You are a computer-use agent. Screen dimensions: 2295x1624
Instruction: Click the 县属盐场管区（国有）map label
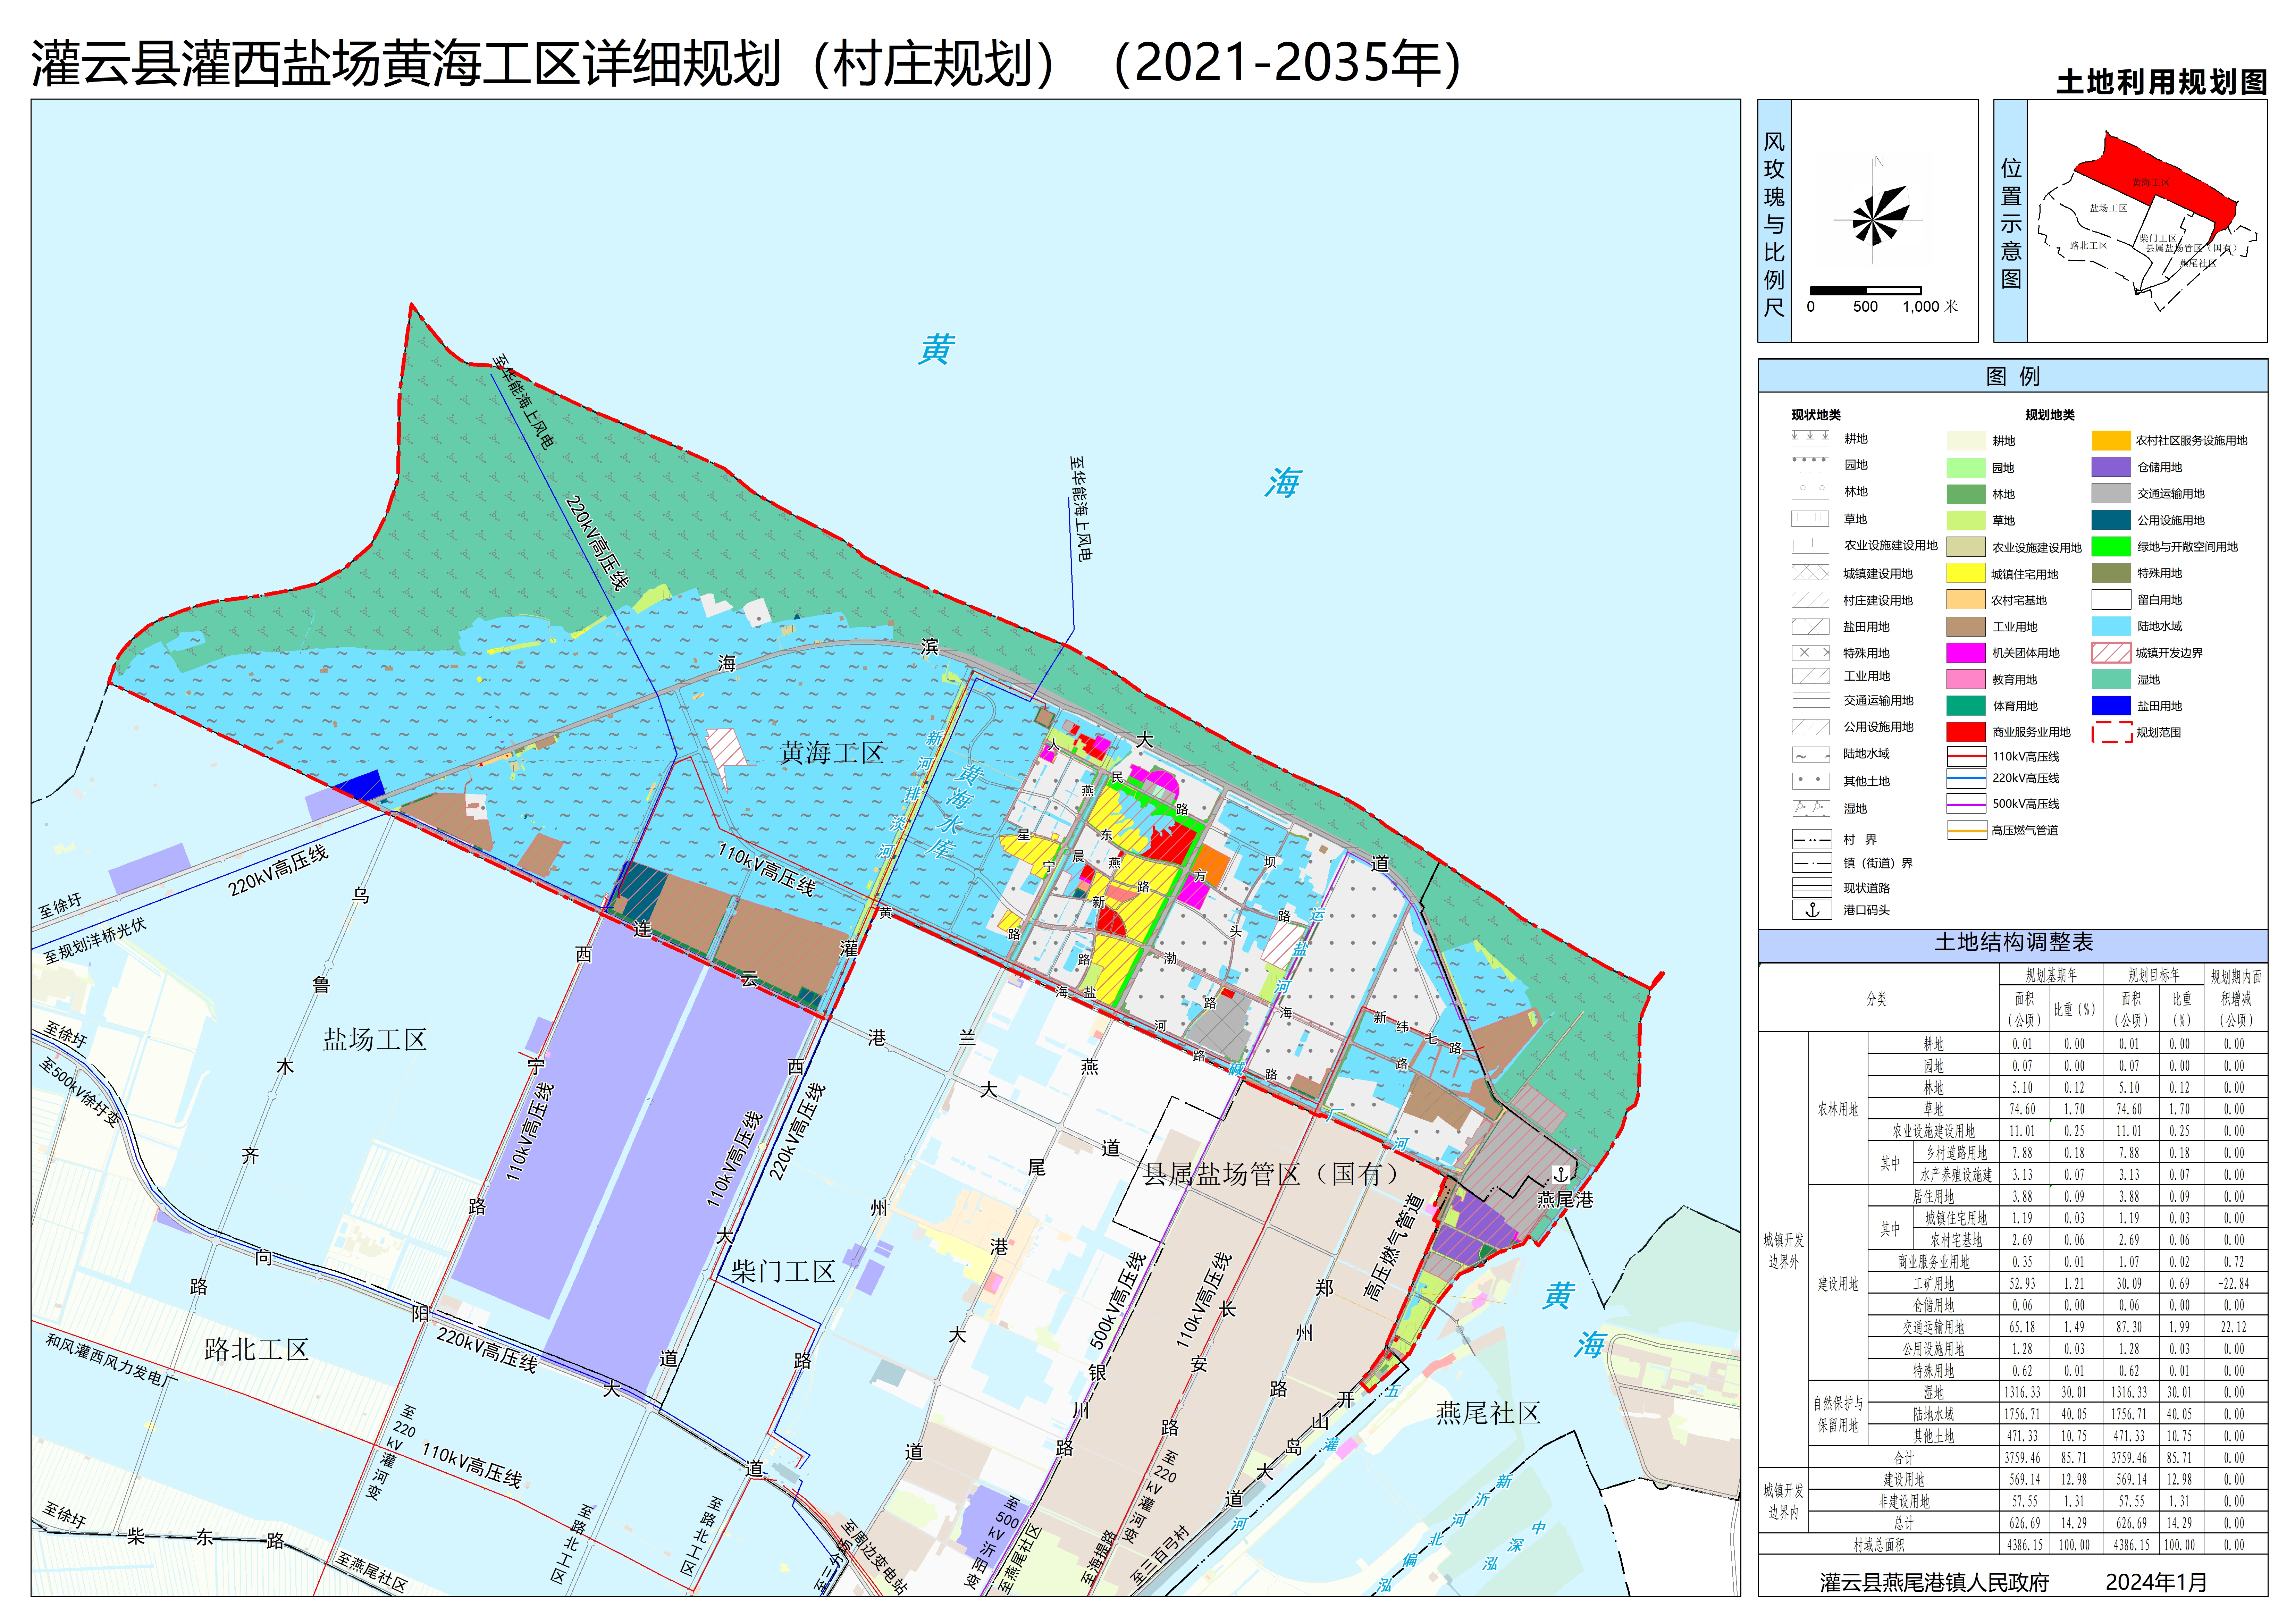tap(1270, 1174)
